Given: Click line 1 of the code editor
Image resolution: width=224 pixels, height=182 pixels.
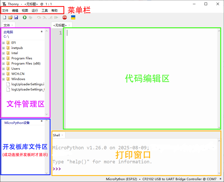Looking at the screenshot, I should (x=141, y=33).
